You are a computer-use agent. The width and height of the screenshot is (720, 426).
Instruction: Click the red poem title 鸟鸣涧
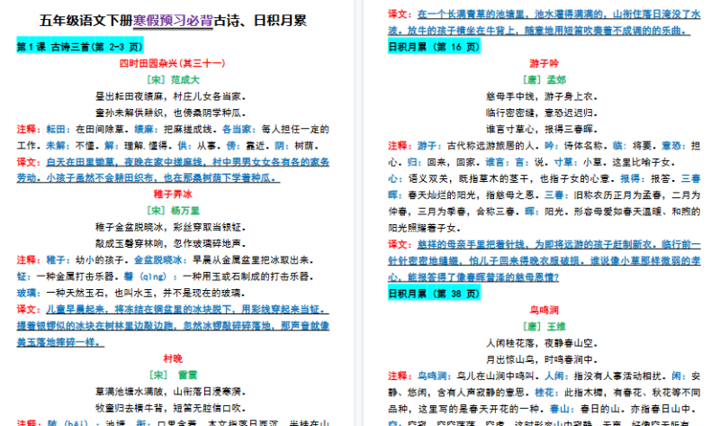click(x=544, y=310)
